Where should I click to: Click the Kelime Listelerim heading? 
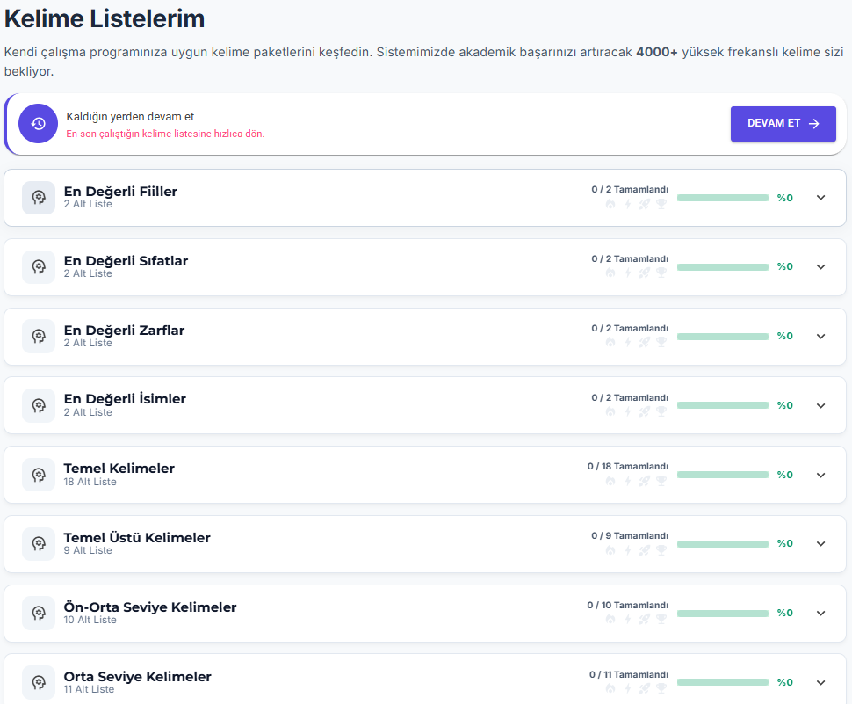tap(105, 19)
